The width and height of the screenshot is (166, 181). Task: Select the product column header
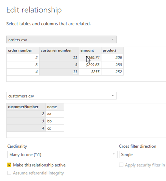(x=112, y=50)
